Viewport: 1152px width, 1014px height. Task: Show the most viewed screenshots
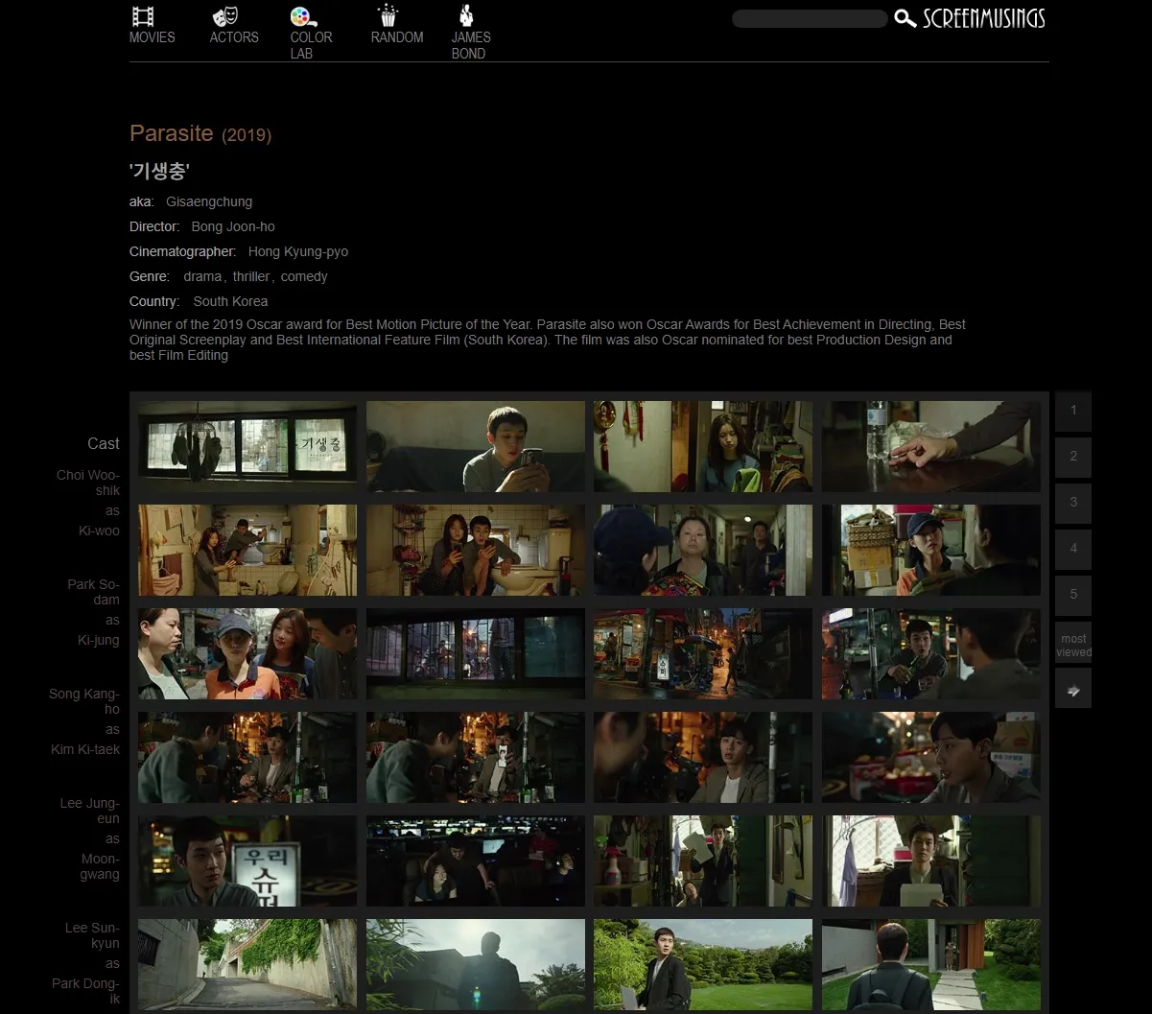click(1073, 645)
